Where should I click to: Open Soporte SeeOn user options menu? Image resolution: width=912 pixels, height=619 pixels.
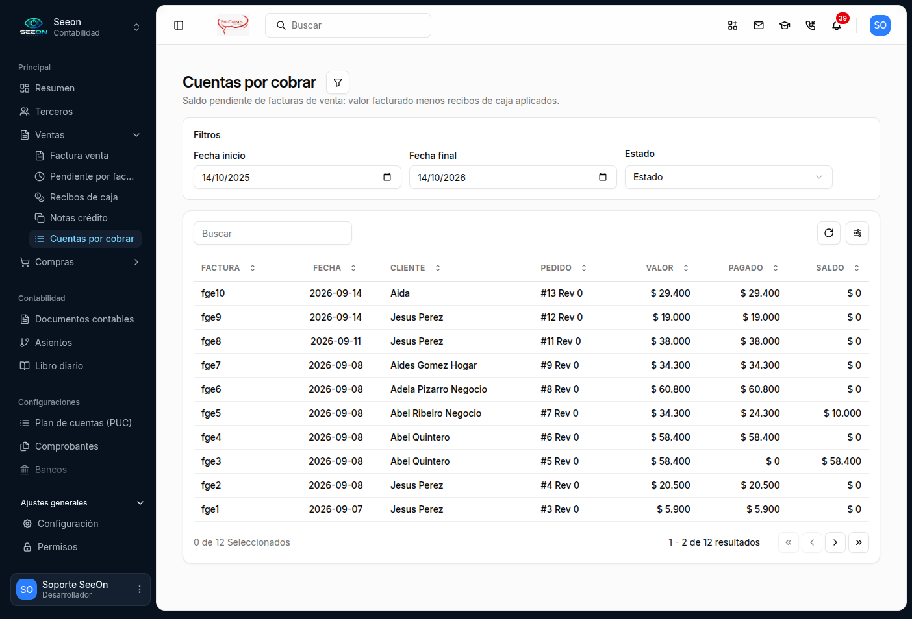point(140,589)
